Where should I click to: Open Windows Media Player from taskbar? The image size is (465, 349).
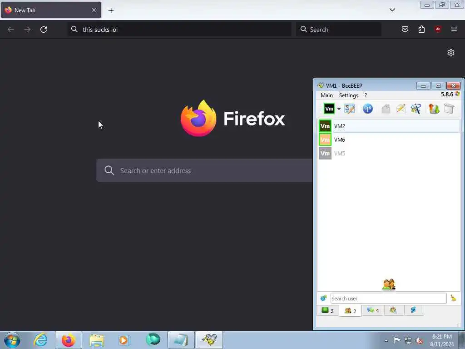click(x=124, y=340)
